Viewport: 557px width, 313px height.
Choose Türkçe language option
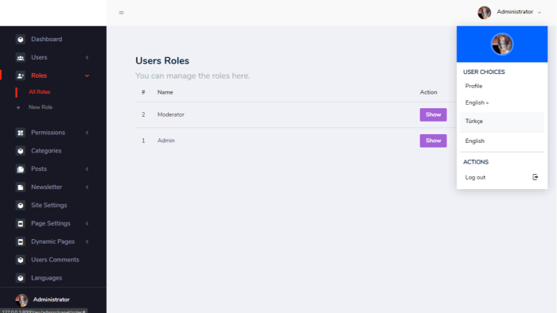click(x=502, y=122)
